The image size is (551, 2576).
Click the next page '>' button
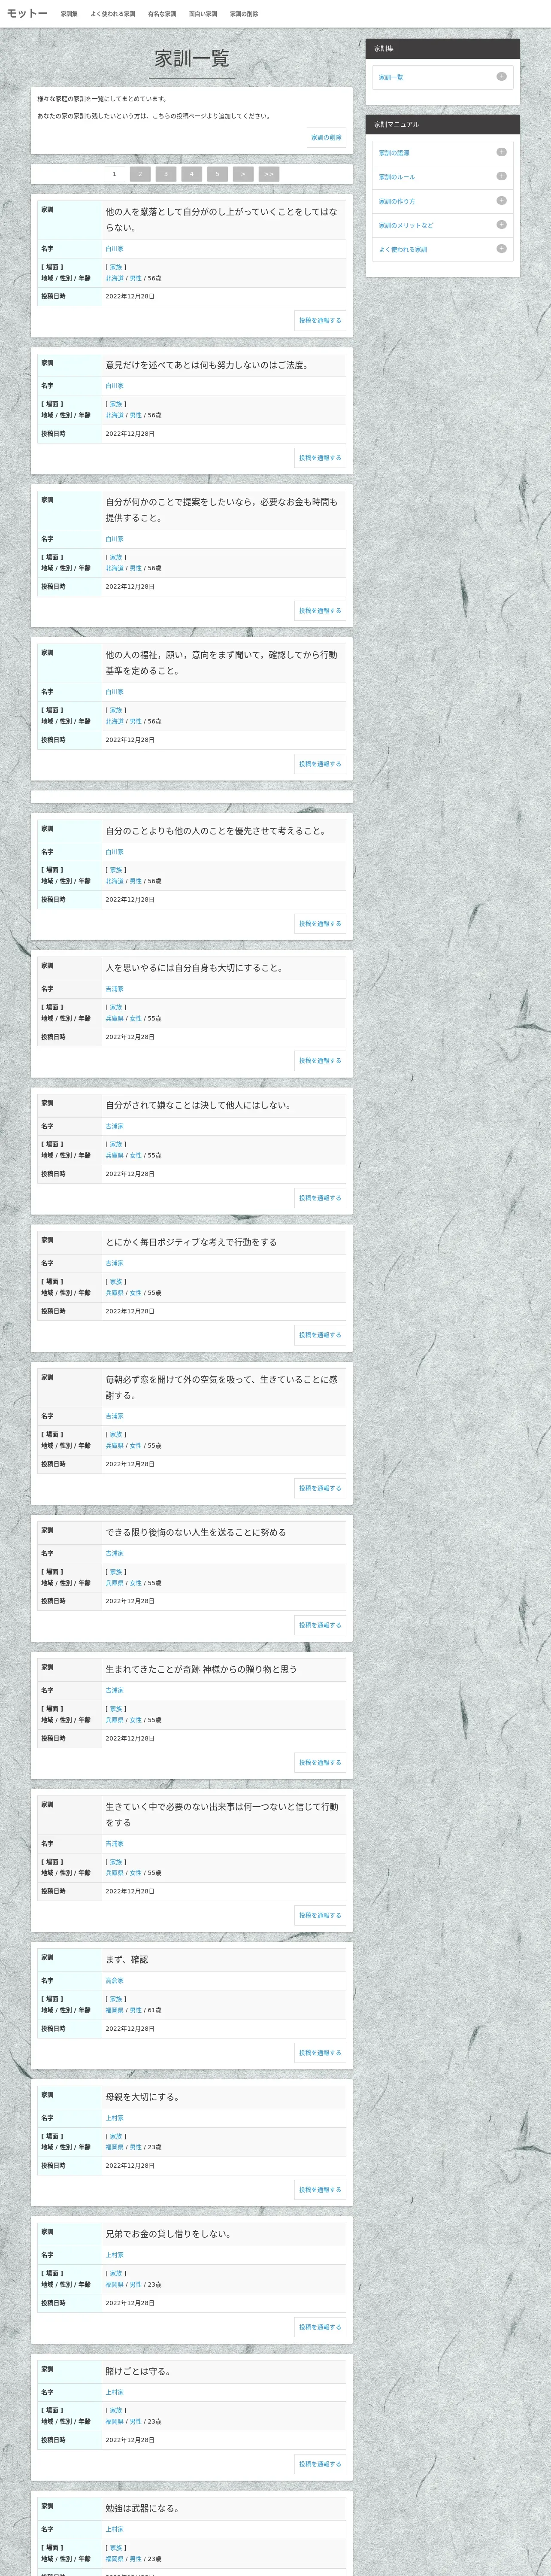(243, 174)
